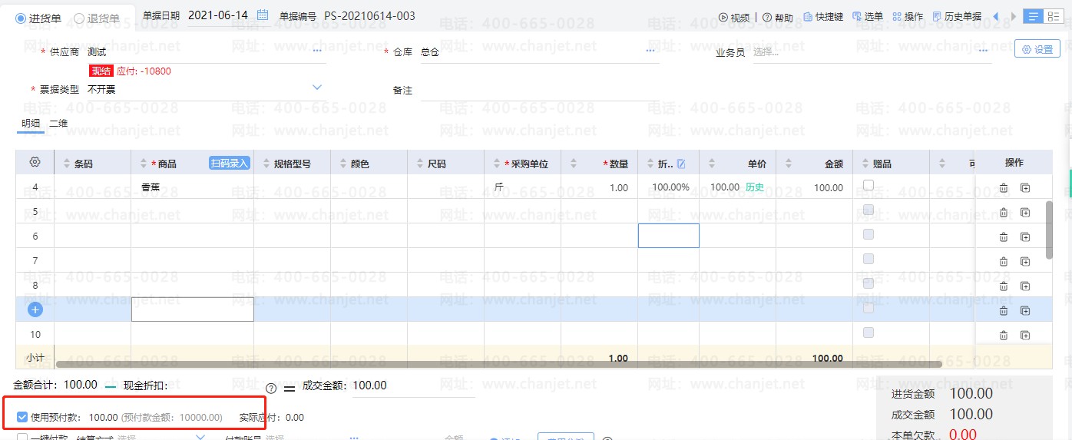The image size is (1072, 440).
Task: Sort by the 规格型号 column
Action: click(x=265, y=164)
